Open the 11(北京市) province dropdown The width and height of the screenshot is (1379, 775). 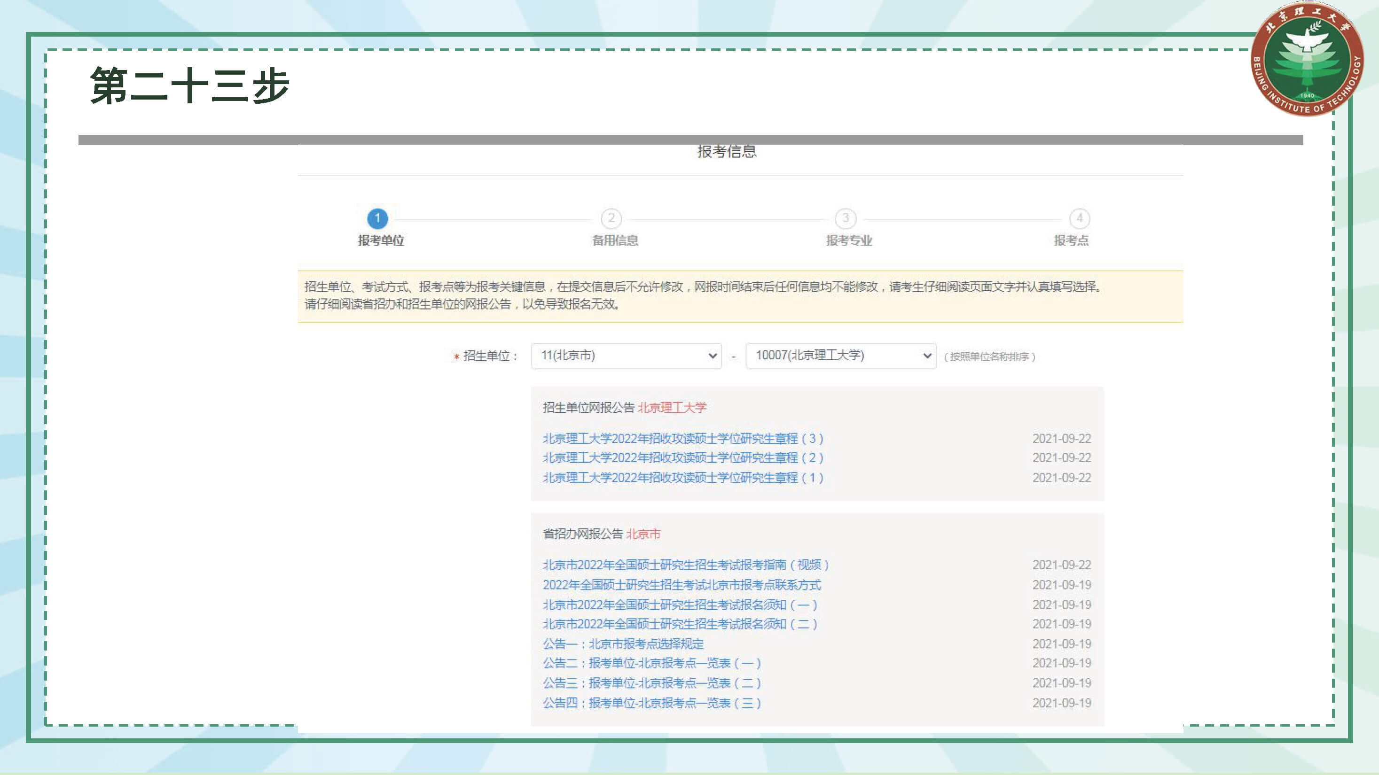pyautogui.click(x=627, y=356)
